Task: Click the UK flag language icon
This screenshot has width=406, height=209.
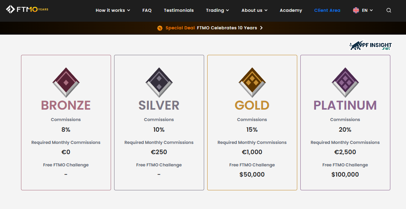Action: click(x=356, y=10)
